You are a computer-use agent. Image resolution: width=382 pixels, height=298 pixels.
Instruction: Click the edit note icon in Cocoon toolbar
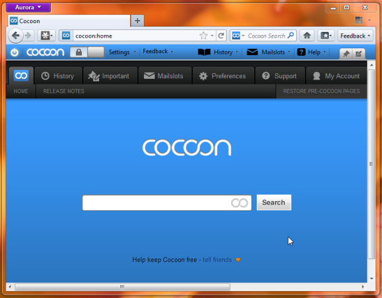click(359, 54)
